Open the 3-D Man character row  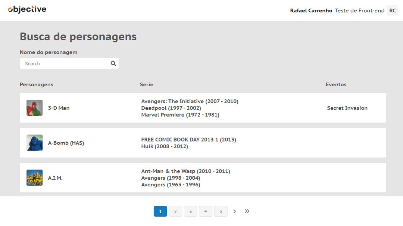pos(203,108)
